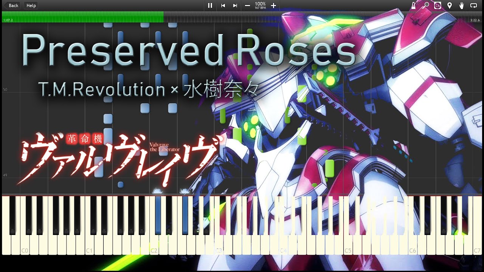The width and height of the screenshot is (484, 272).
Task: Click the total time 3:22.6 label
Action: [475, 20]
